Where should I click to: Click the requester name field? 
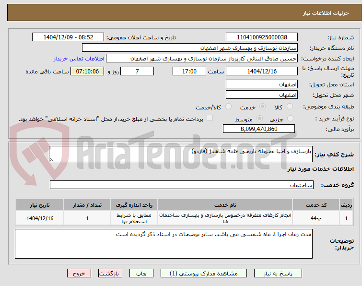tap(202, 59)
